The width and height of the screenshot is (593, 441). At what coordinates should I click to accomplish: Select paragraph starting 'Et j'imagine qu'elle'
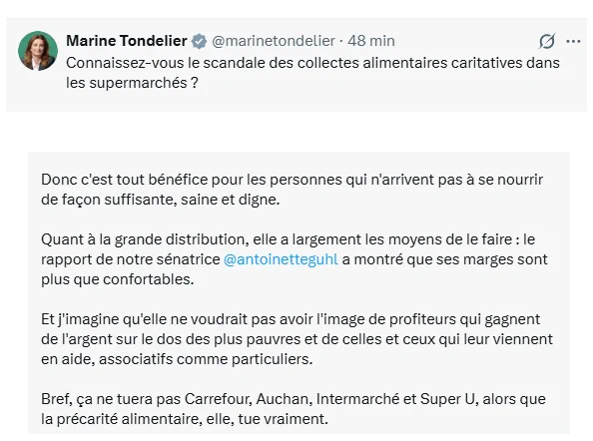tap(296, 339)
